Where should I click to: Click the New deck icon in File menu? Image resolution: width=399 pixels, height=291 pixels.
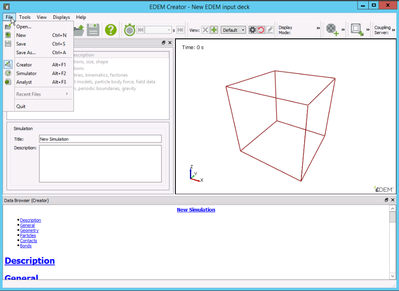[x=8, y=35]
